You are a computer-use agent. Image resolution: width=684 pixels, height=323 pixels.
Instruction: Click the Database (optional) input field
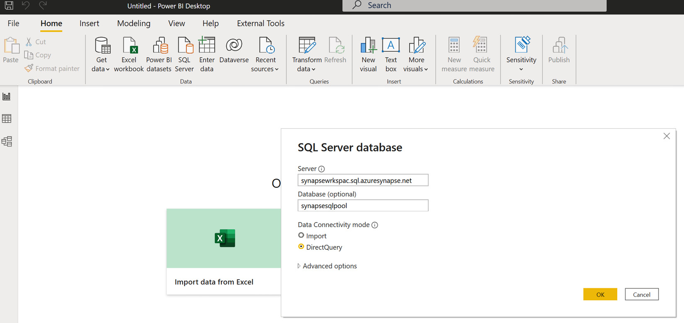point(363,206)
